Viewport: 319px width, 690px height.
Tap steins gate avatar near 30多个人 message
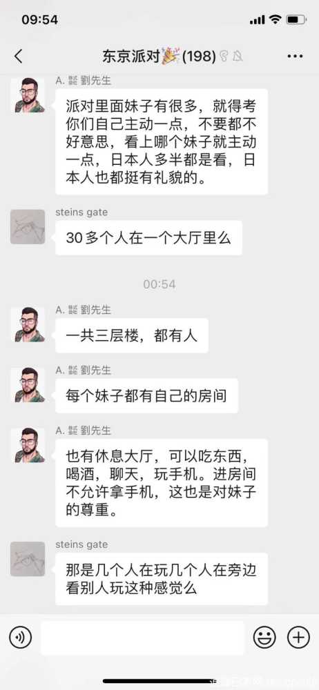(x=28, y=226)
